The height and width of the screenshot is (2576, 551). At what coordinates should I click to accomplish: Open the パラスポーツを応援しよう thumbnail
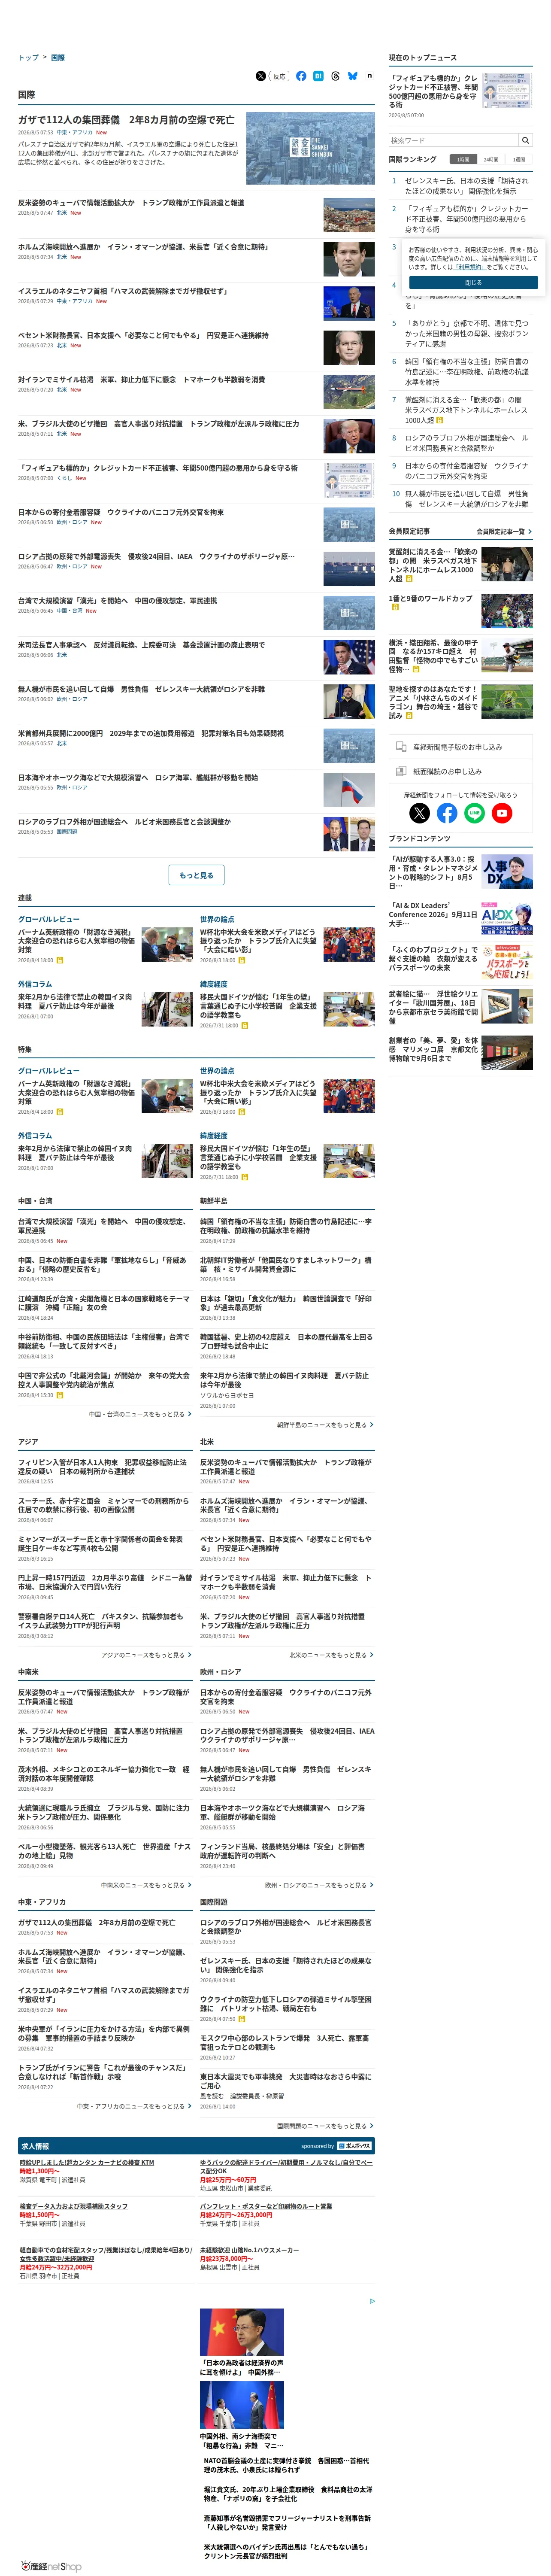(x=507, y=962)
